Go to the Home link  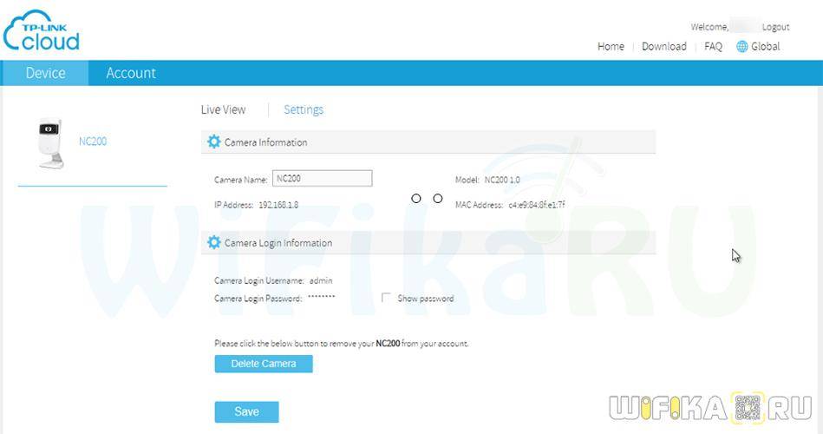(x=611, y=46)
